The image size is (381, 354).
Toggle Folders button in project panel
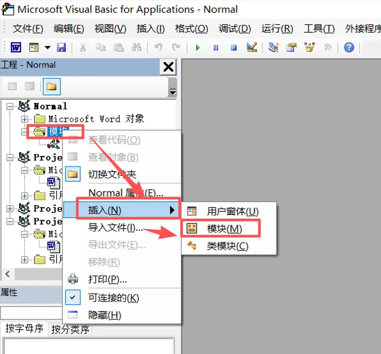[x=51, y=87]
